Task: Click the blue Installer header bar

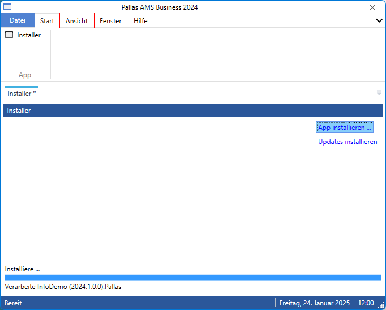Action: click(x=193, y=111)
